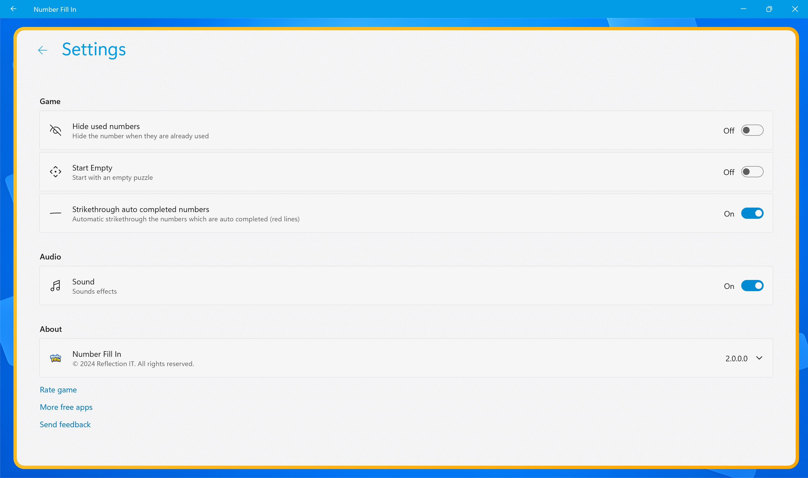Minimize the Number Fill In window
808x478 pixels.
[x=743, y=9]
